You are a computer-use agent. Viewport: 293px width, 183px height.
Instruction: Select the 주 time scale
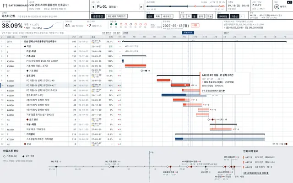(x=189, y=16)
